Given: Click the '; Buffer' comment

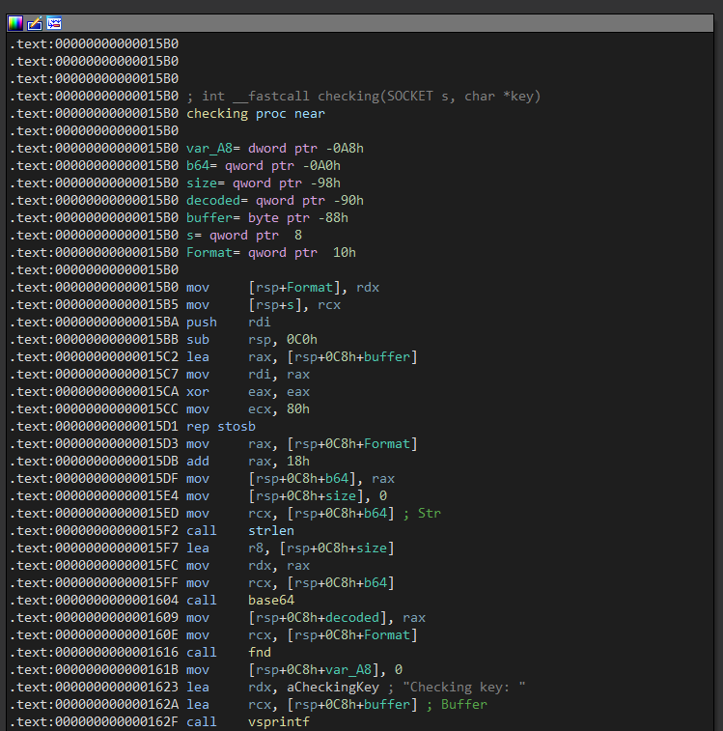Looking at the screenshot, I should (x=457, y=704).
